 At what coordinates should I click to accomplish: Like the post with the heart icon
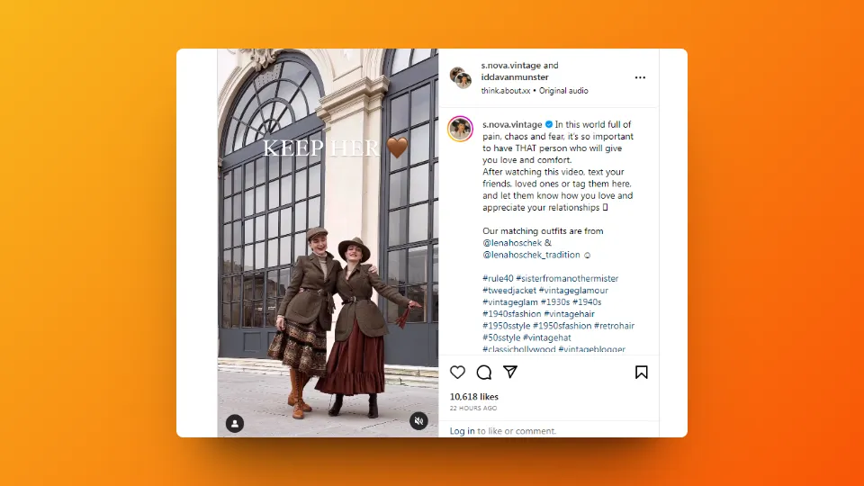pos(457,373)
